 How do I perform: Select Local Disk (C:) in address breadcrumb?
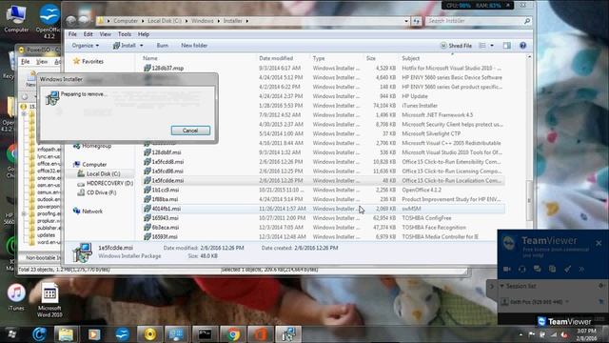pyautogui.click(x=165, y=21)
